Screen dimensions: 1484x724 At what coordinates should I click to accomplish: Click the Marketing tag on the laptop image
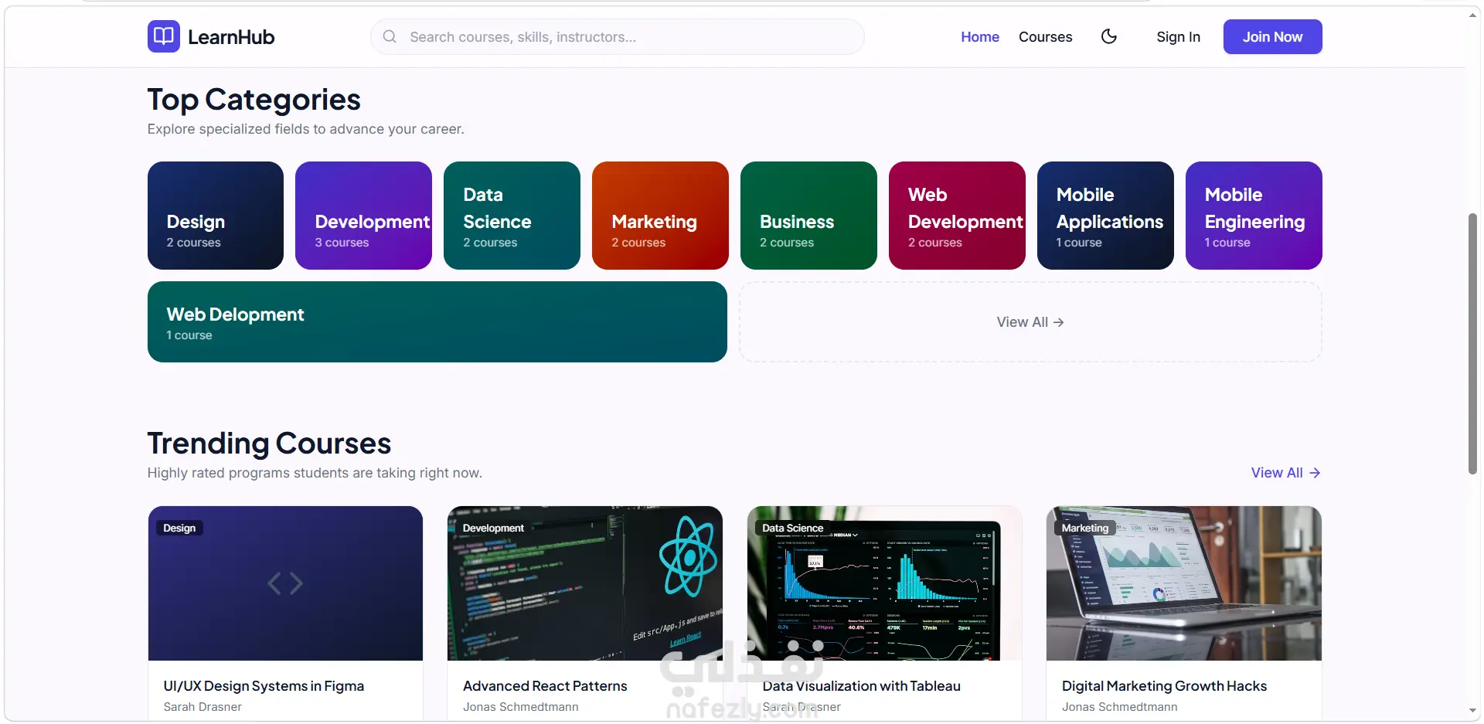click(x=1085, y=528)
